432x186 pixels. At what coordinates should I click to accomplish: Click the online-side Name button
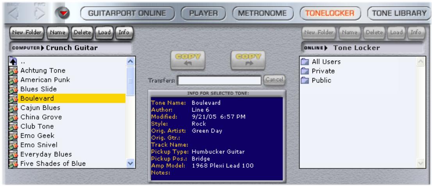click(x=350, y=32)
